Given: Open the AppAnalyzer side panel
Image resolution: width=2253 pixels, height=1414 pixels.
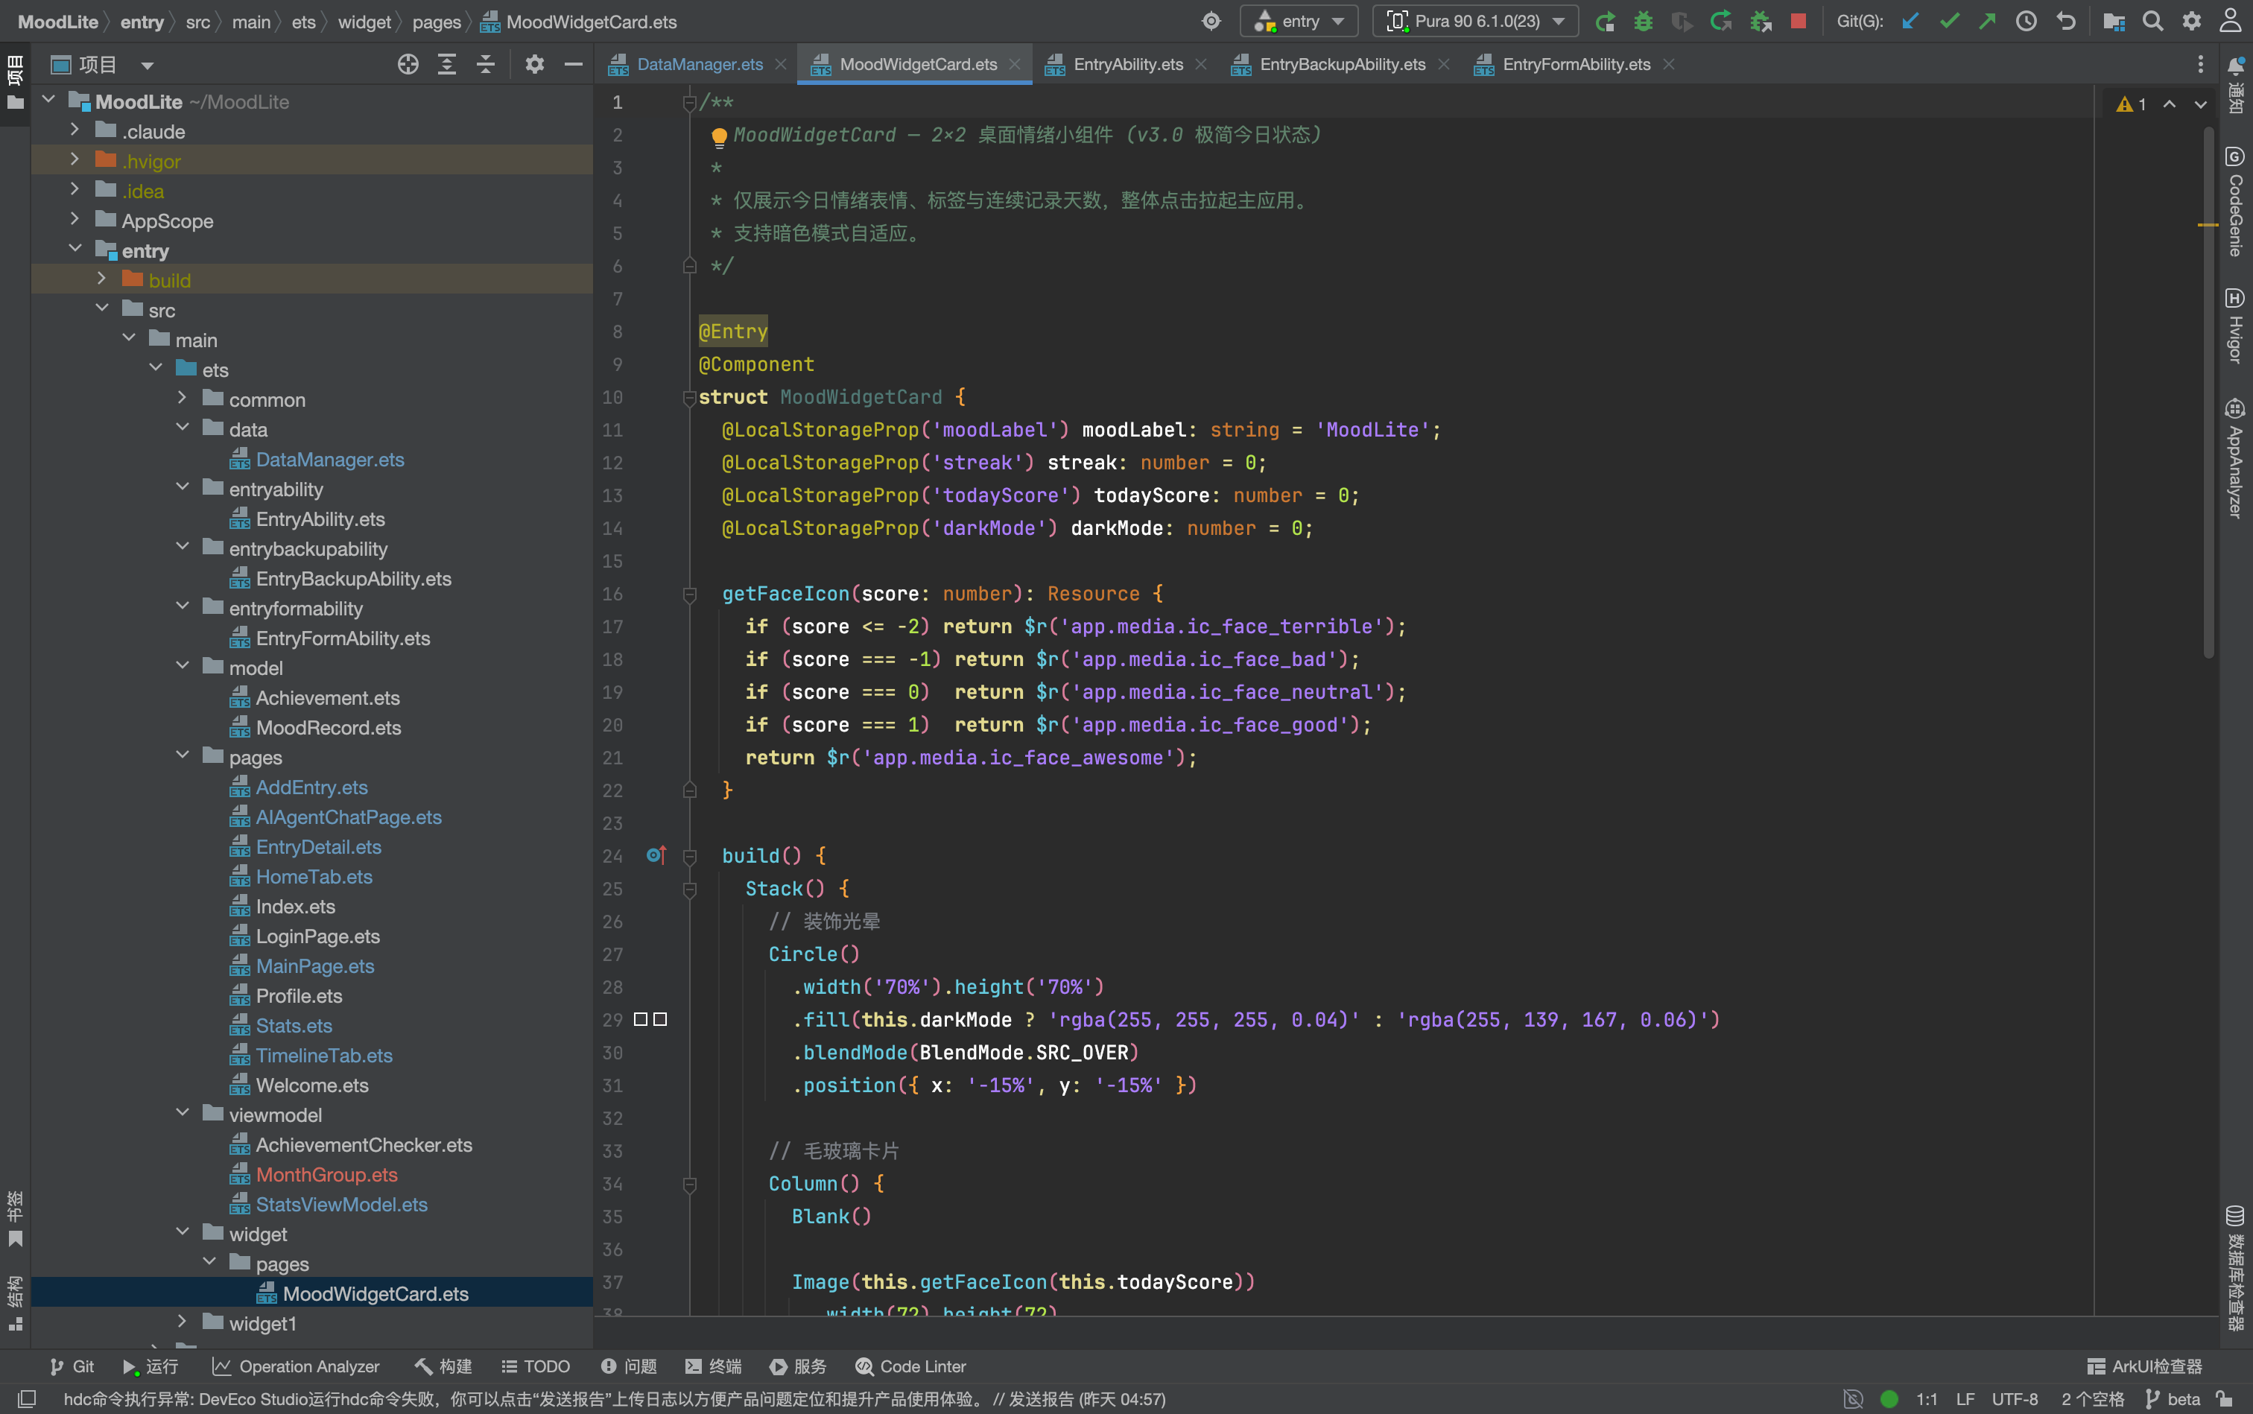Looking at the screenshot, I should coord(2235,458).
